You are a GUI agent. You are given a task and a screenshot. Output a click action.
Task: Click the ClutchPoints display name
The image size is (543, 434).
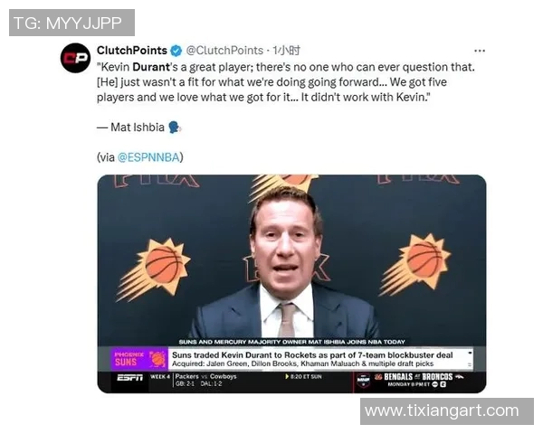pyautogui.click(x=132, y=51)
